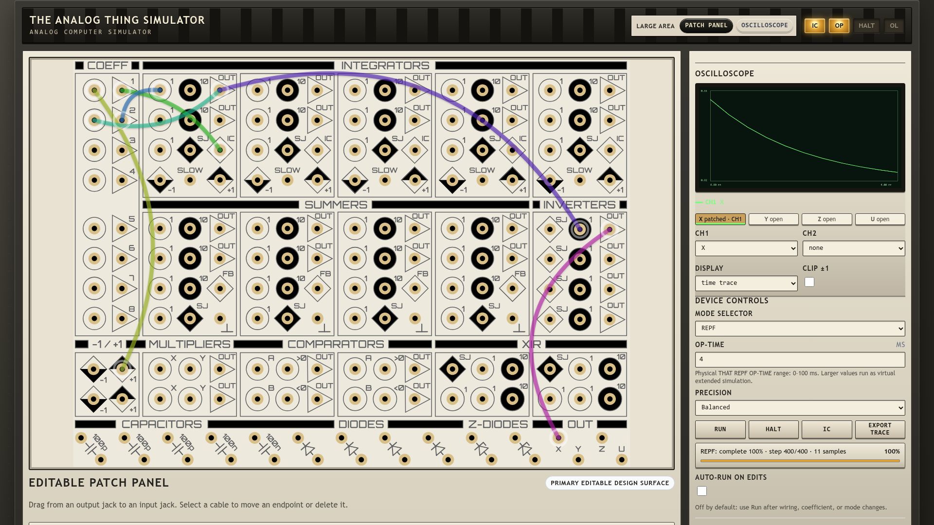Click first comparator top OUT triangle jack
This screenshot has width=934, height=525.
tap(317, 369)
